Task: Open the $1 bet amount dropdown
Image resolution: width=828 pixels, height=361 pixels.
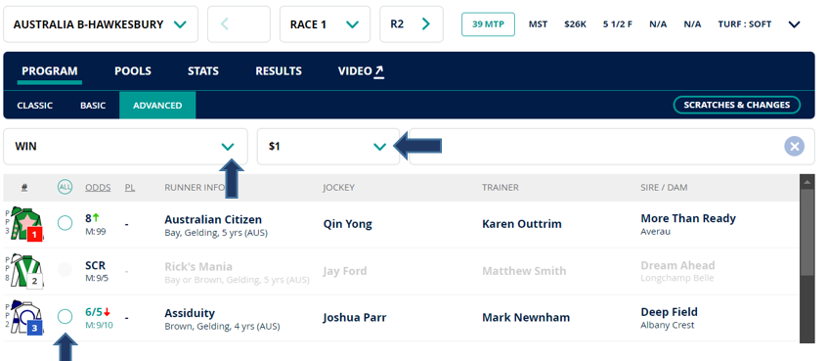Action: [x=327, y=147]
